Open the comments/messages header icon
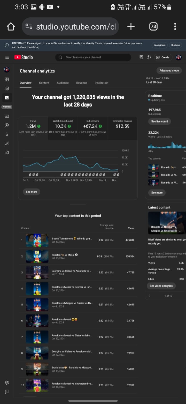The image size is (186, 404). [x=141, y=57]
